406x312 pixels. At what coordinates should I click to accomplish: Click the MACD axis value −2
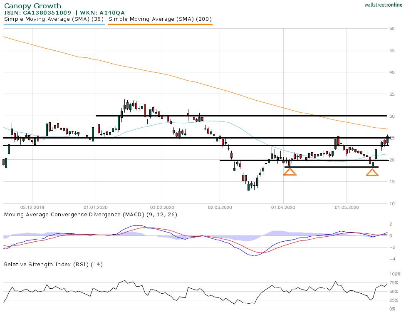pos(392,247)
